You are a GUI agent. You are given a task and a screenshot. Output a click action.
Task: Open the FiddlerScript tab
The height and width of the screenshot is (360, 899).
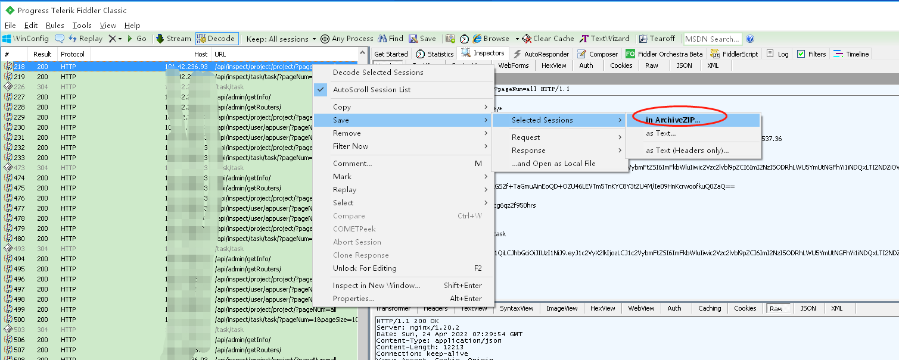coord(735,54)
